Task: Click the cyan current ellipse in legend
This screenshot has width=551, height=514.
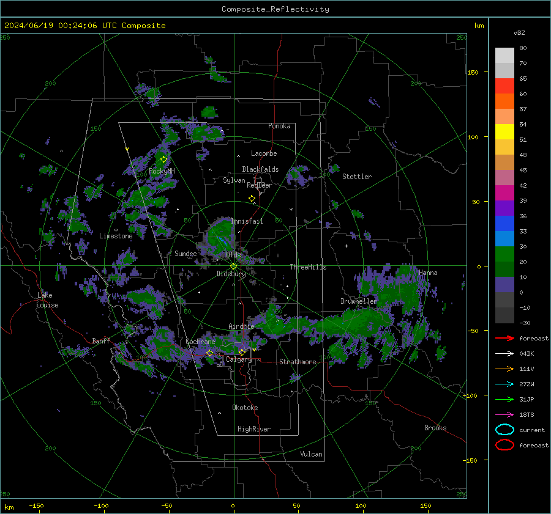Action: (x=504, y=430)
